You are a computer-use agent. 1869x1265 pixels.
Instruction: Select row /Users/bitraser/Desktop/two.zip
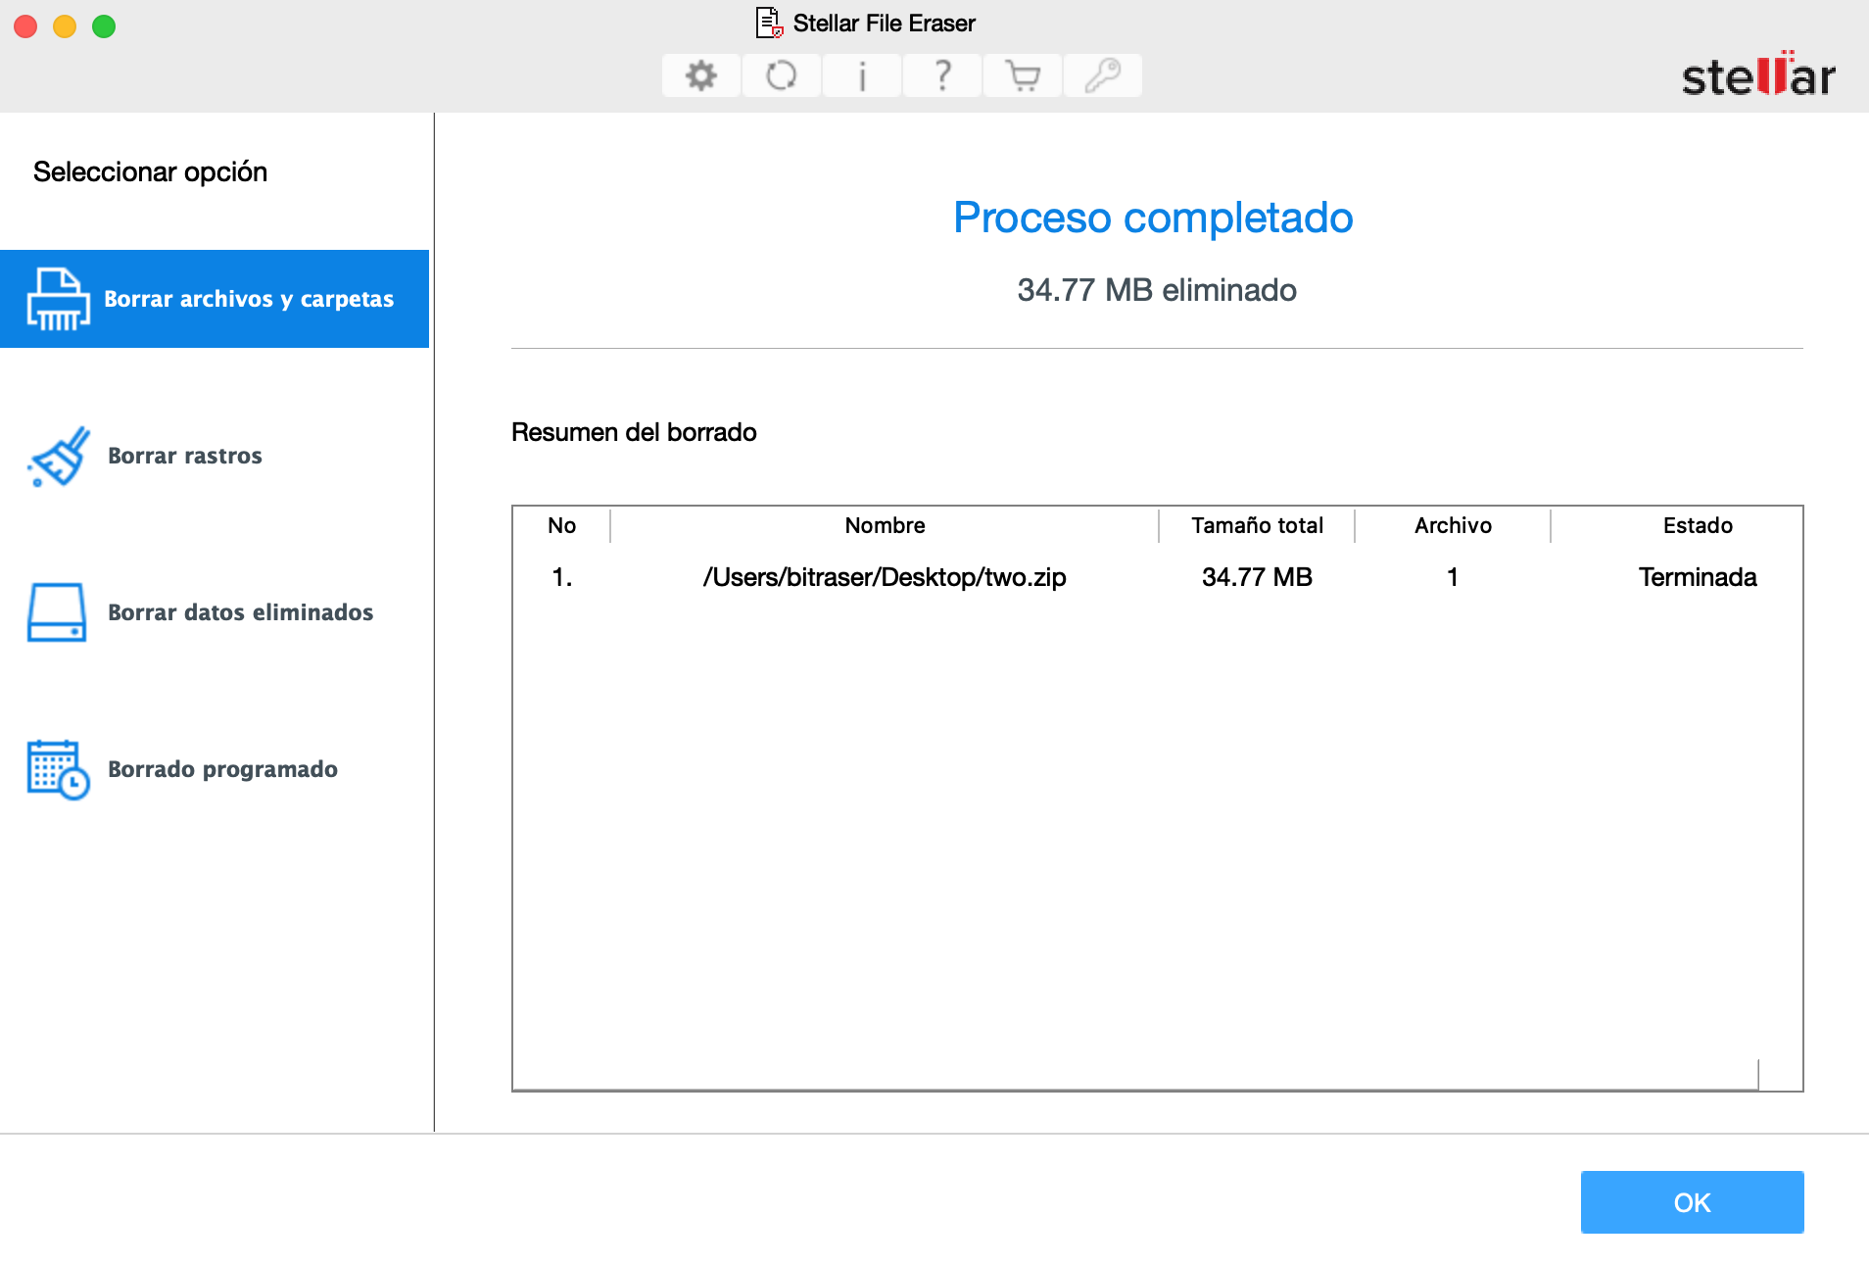1157,577
